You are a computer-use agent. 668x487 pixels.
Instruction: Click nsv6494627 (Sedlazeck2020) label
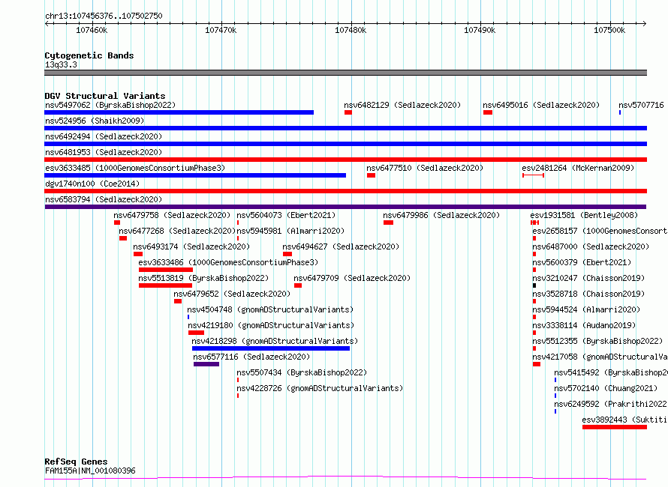pos(341,246)
